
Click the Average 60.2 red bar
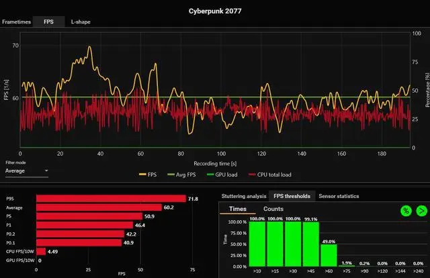(x=99, y=207)
